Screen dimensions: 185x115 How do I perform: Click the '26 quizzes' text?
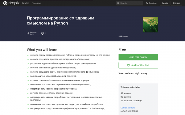126,97
